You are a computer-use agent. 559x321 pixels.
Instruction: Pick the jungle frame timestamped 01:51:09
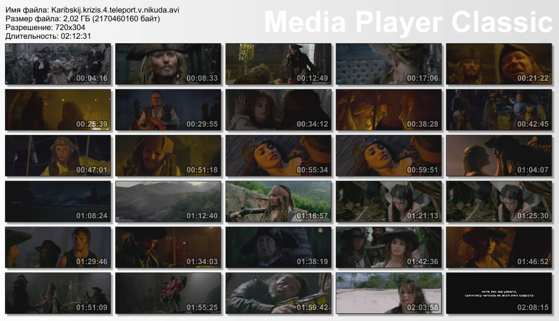58,293
